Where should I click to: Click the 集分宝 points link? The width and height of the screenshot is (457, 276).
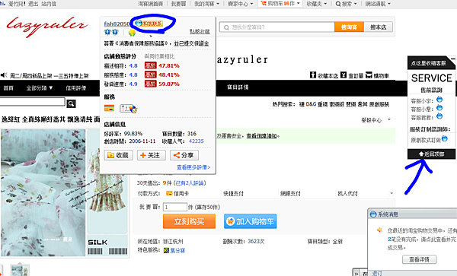[x=177, y=250]
